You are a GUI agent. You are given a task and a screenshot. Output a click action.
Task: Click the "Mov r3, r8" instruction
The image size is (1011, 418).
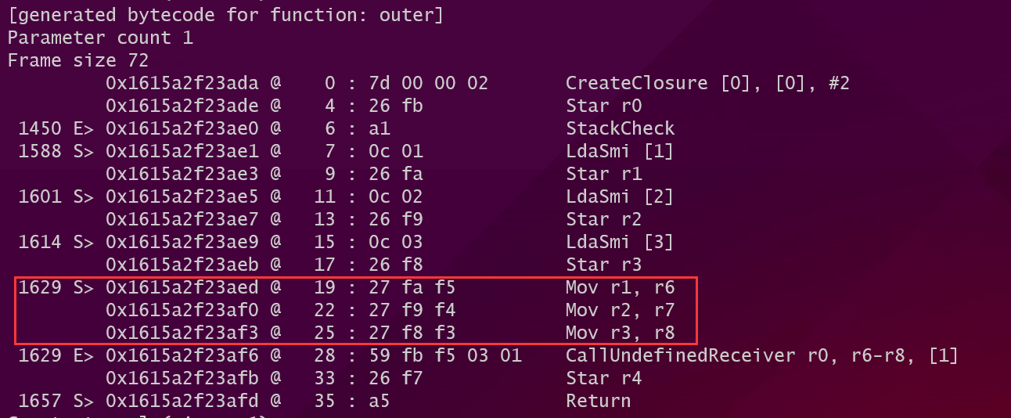[619, 333]
